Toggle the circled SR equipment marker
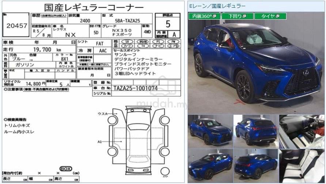This screenshot has width=326, height=184. [128, 42]
